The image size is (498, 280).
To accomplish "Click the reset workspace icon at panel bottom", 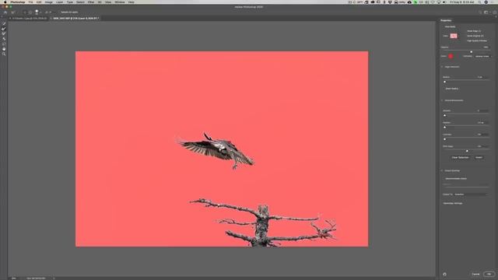I will (x=444, y=274).
